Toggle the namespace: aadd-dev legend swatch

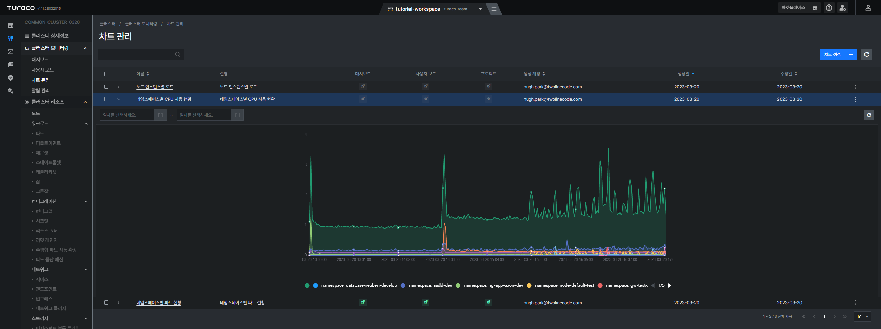tap(403, 285)
